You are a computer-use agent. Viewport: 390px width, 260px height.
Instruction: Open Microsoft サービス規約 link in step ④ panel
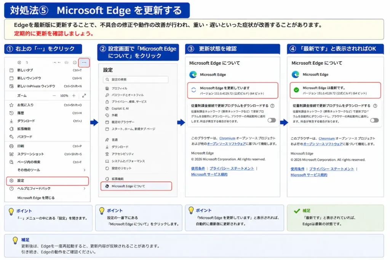pos(309,175)
